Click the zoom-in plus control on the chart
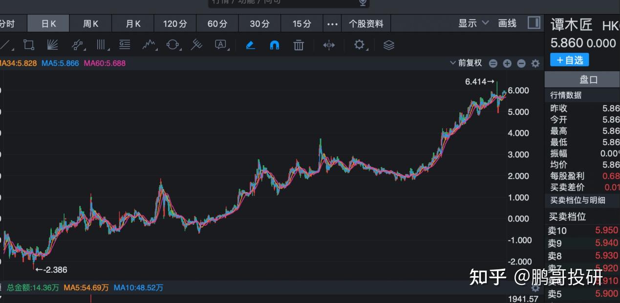The image size is (620, 303). click(x=507, y=63)
